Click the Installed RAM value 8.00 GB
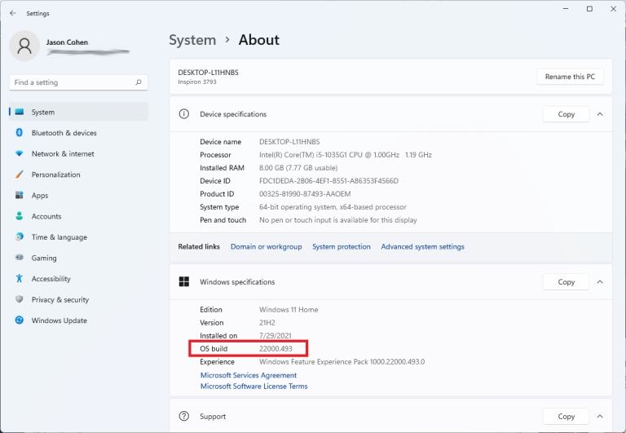626x433 pixels. point(298,168)
